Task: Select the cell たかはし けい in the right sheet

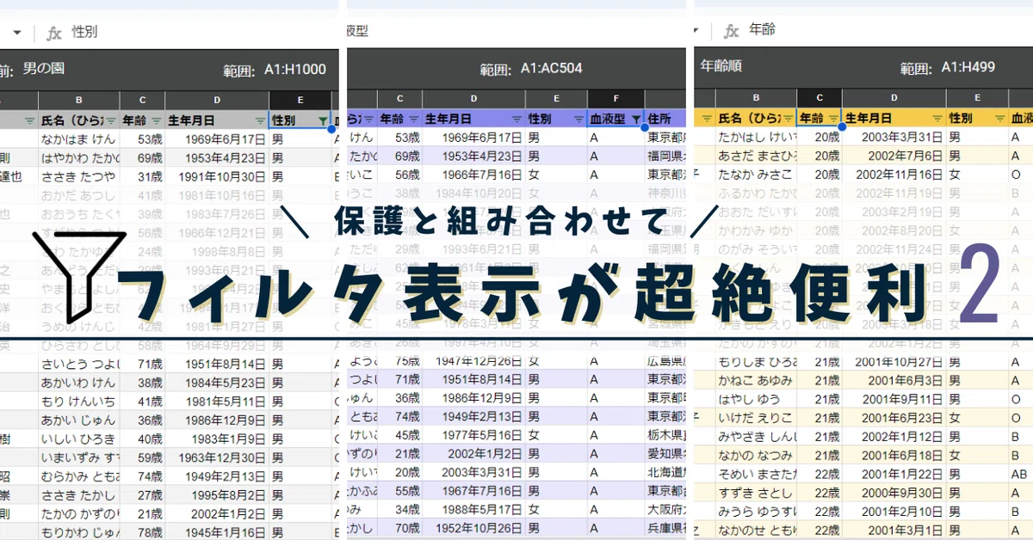Action: pos(756,137)
